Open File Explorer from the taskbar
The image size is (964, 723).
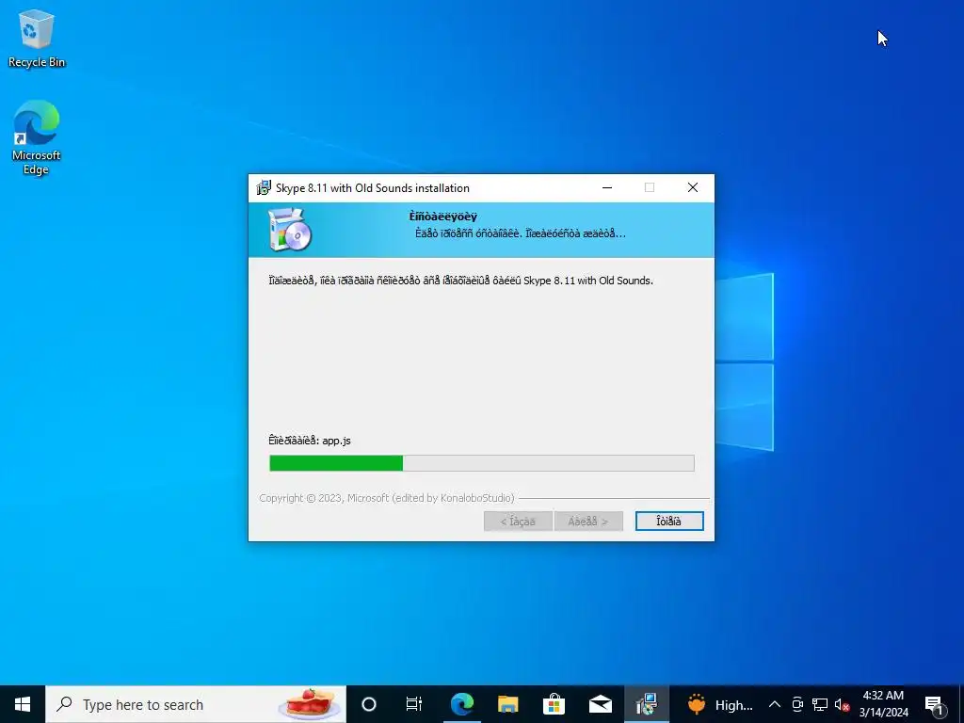[507, 704]
